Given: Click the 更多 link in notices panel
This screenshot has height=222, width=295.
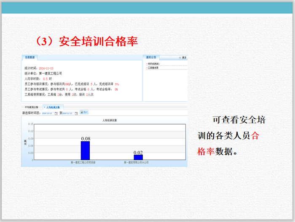Looking at the screenshot, I should 184,58.
